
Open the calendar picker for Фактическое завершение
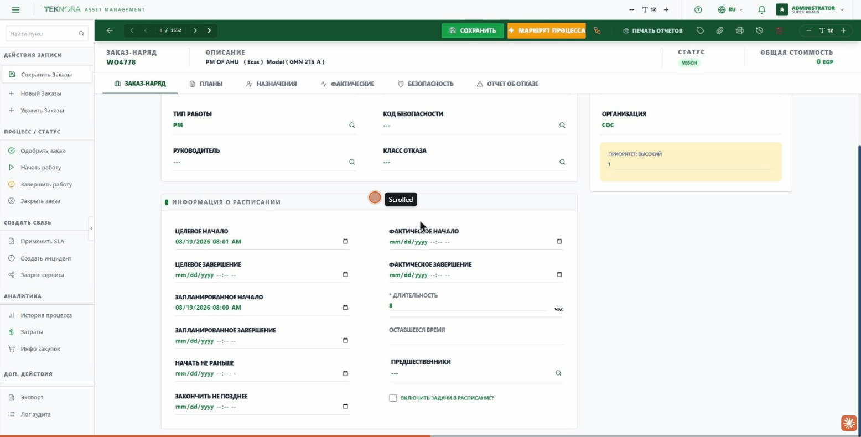pyautogui.click(x=559, y=275)
